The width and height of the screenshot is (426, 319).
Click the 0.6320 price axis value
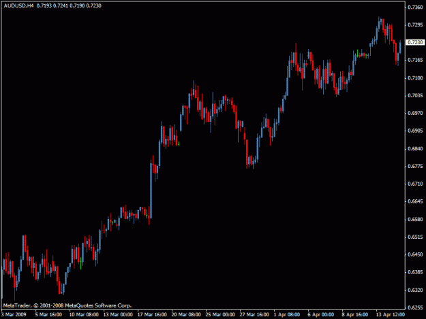coord(415,290)
